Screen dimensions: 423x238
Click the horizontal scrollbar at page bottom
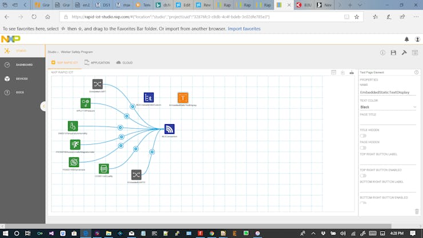click(x=198, y=226)
